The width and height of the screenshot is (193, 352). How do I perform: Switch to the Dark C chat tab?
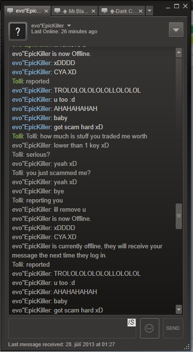(122, 11)
